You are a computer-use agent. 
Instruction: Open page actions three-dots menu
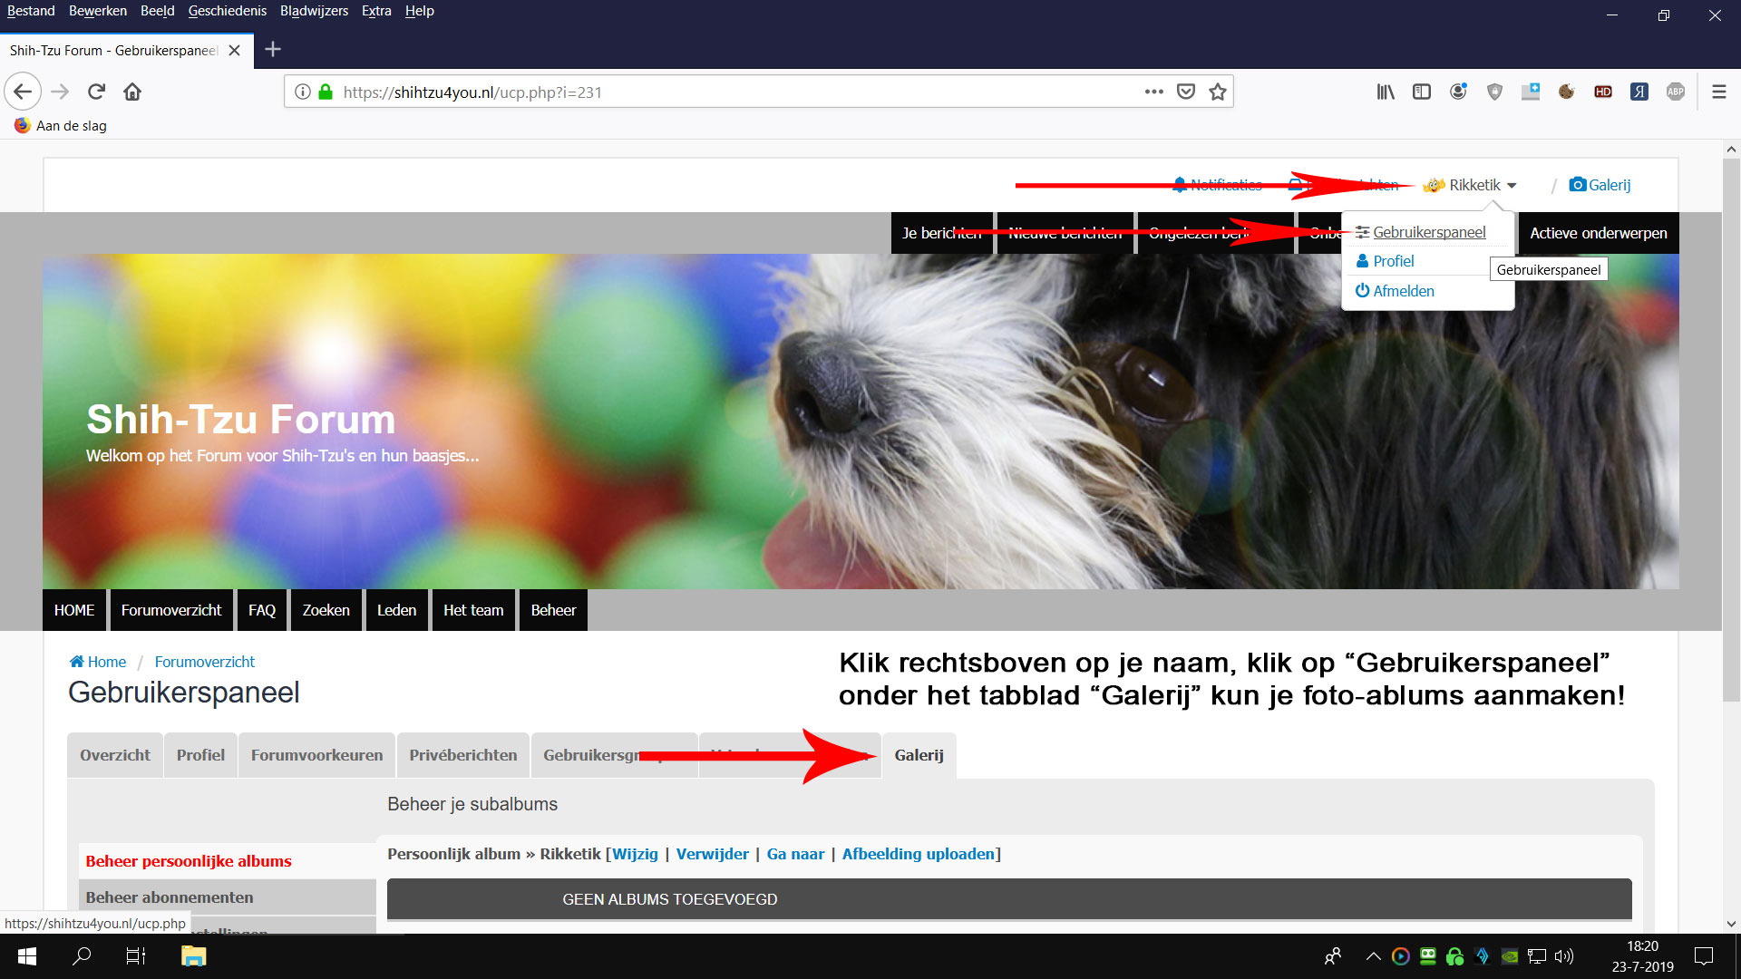[1153, 92]
